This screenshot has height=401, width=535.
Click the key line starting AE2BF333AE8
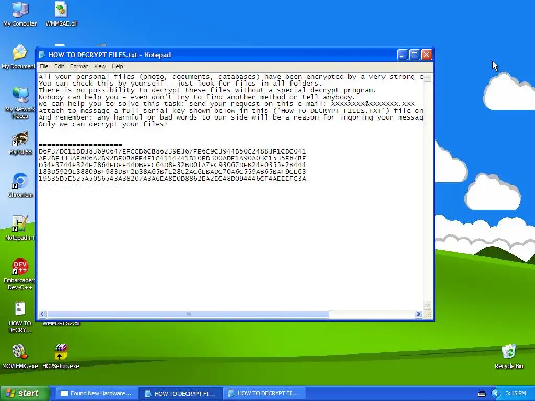coord(172,158)
